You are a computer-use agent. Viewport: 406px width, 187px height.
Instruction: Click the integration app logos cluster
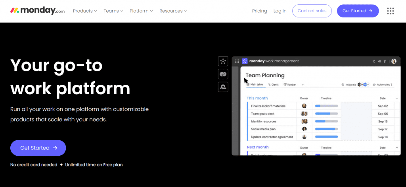(x=363, y=84)
